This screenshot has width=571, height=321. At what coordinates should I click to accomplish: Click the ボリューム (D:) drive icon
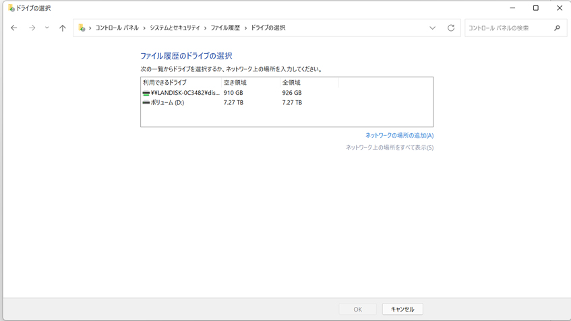tap(146, 103)
